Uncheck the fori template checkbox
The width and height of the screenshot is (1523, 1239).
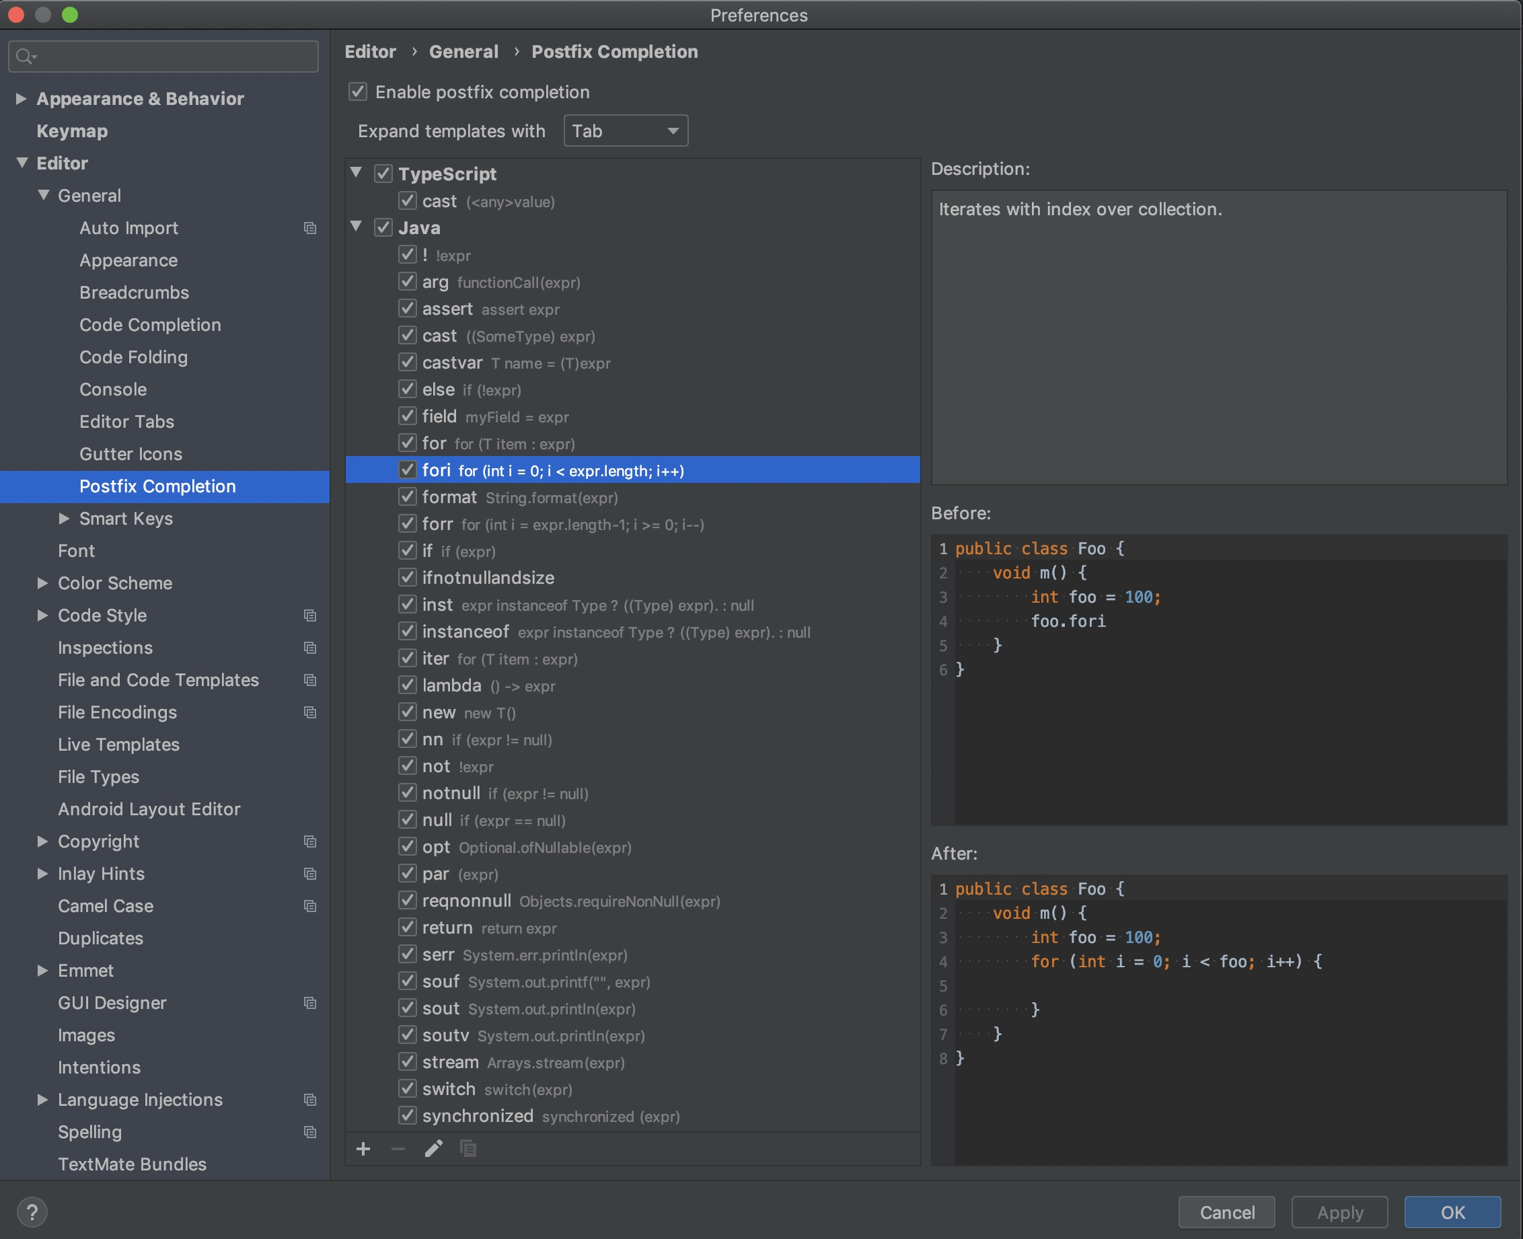[x=408, y=470]
